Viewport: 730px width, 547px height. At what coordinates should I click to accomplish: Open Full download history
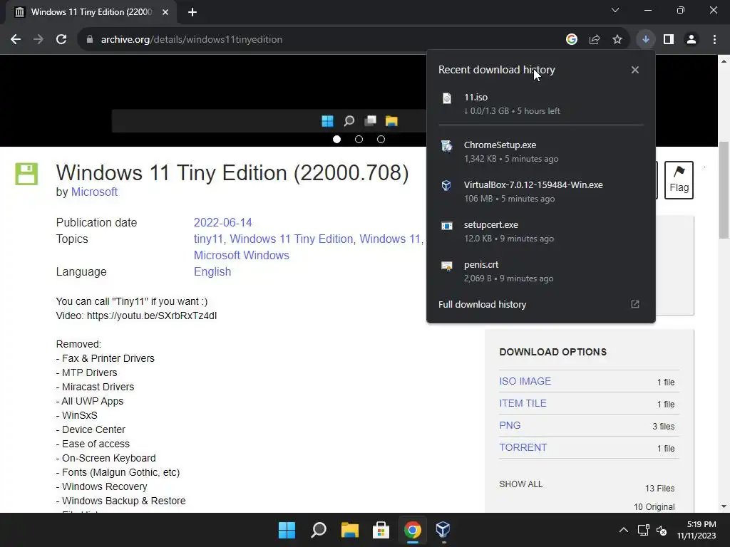pos(483,305)
